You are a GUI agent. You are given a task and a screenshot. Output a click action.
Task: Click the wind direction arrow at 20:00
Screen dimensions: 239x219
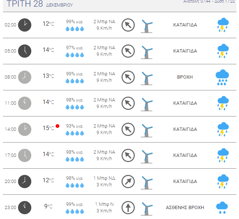pos(128,182)
